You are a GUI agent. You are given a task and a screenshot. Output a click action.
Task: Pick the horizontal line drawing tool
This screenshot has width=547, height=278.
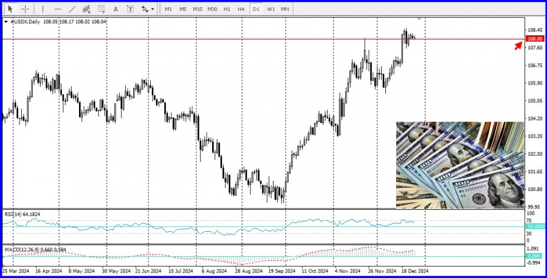(x=58, y=9)
